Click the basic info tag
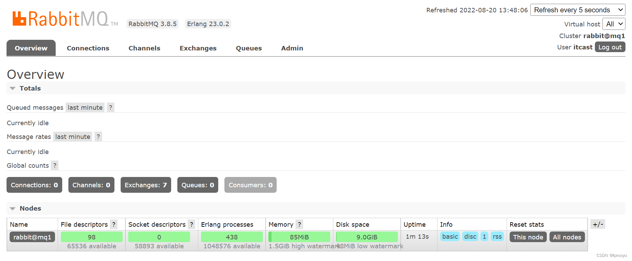 [450, 237]
